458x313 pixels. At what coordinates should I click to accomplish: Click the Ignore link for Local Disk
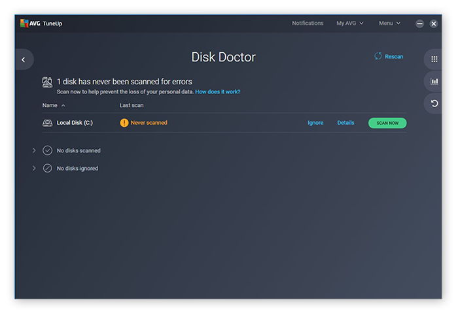pos(315,123)
